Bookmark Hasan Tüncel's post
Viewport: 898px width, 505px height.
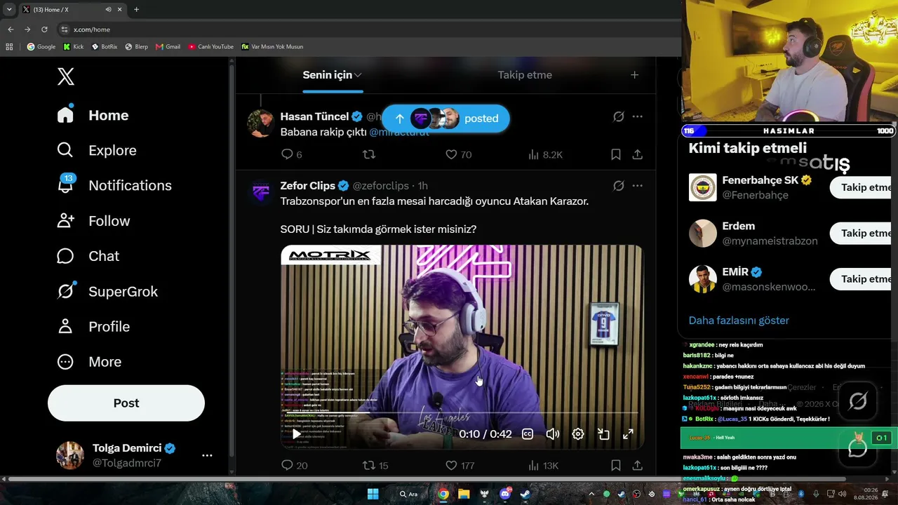coord(615,154)
